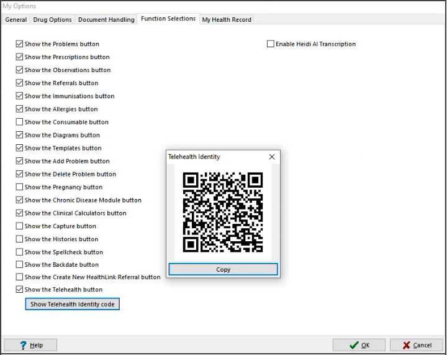Close the Telehealth Identity popup
Screen dimensions: 447x355
tap(272, 157)
